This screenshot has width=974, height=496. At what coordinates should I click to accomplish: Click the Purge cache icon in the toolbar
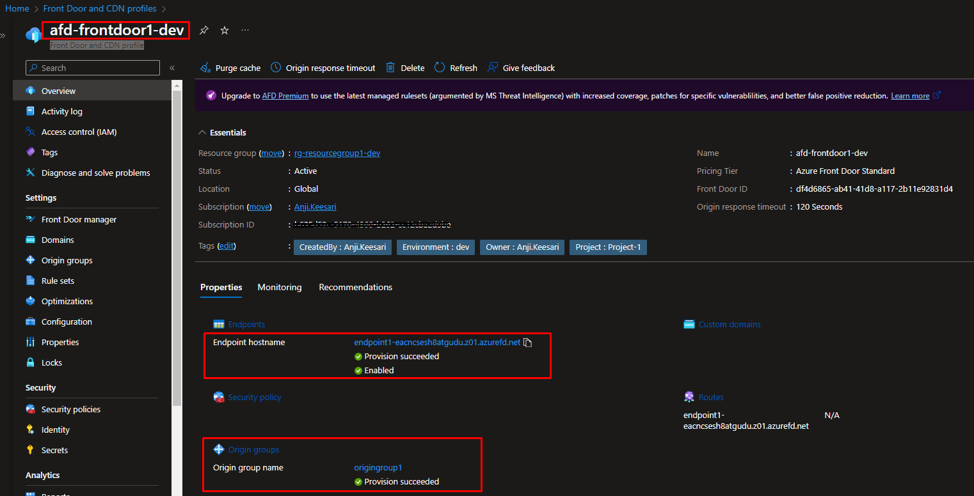coord(205,68)
